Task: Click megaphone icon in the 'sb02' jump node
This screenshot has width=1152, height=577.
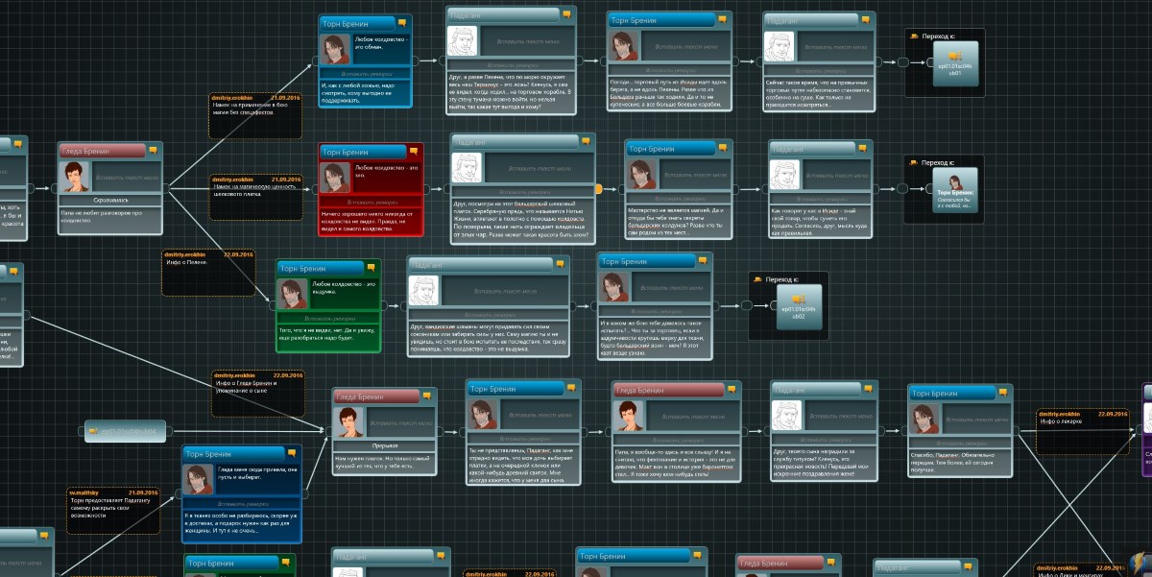Action: tap(801, 301)
